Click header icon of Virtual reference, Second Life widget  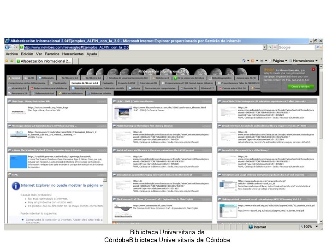[x=219, y=126]
